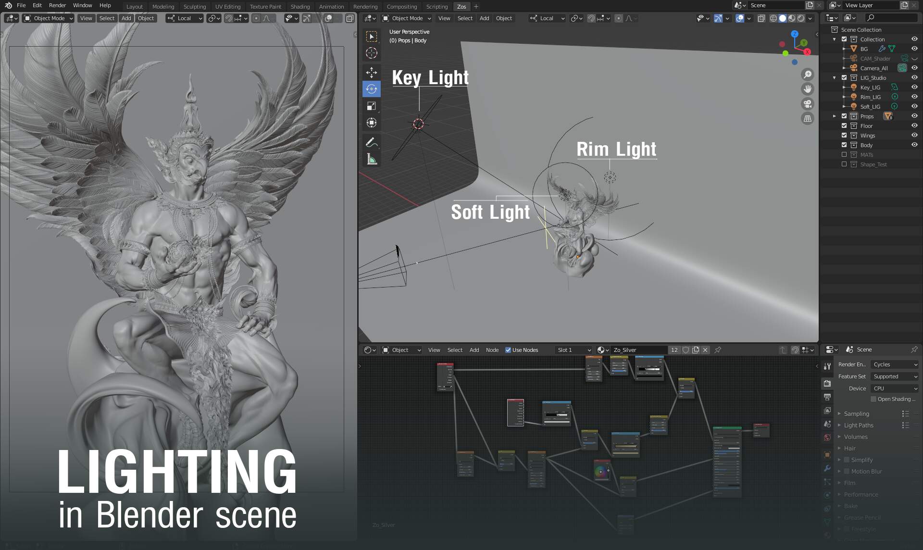Open the Render menu
Image resolution: width=923 pixels, height=550 pixels.
(x=57, y=5)
